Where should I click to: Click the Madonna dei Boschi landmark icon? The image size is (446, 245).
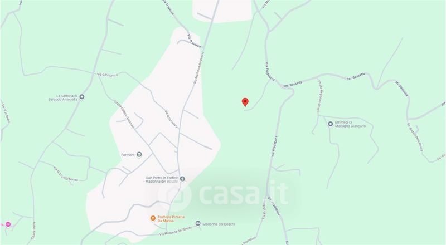click(x=198, y=224)
